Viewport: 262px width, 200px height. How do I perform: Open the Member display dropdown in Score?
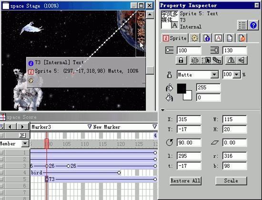[x=25, y=143]
